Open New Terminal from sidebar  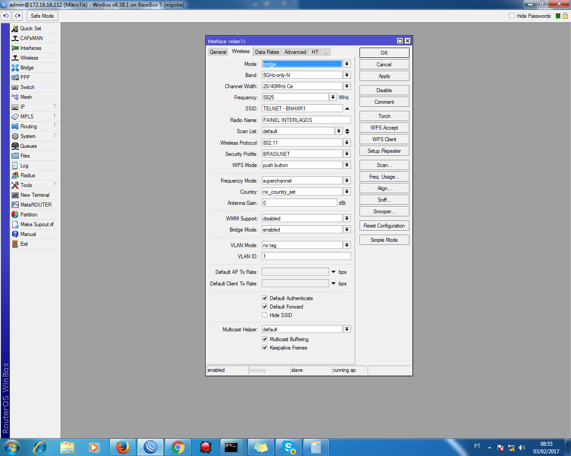[x=35, y=195]
